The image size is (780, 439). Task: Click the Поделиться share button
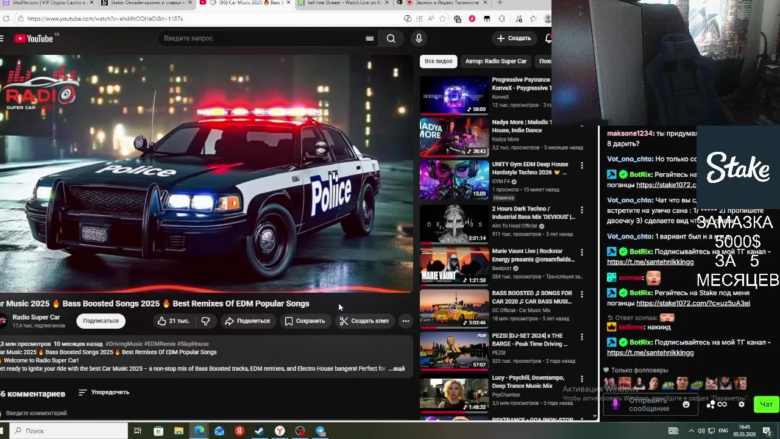(x=247, y=321)
